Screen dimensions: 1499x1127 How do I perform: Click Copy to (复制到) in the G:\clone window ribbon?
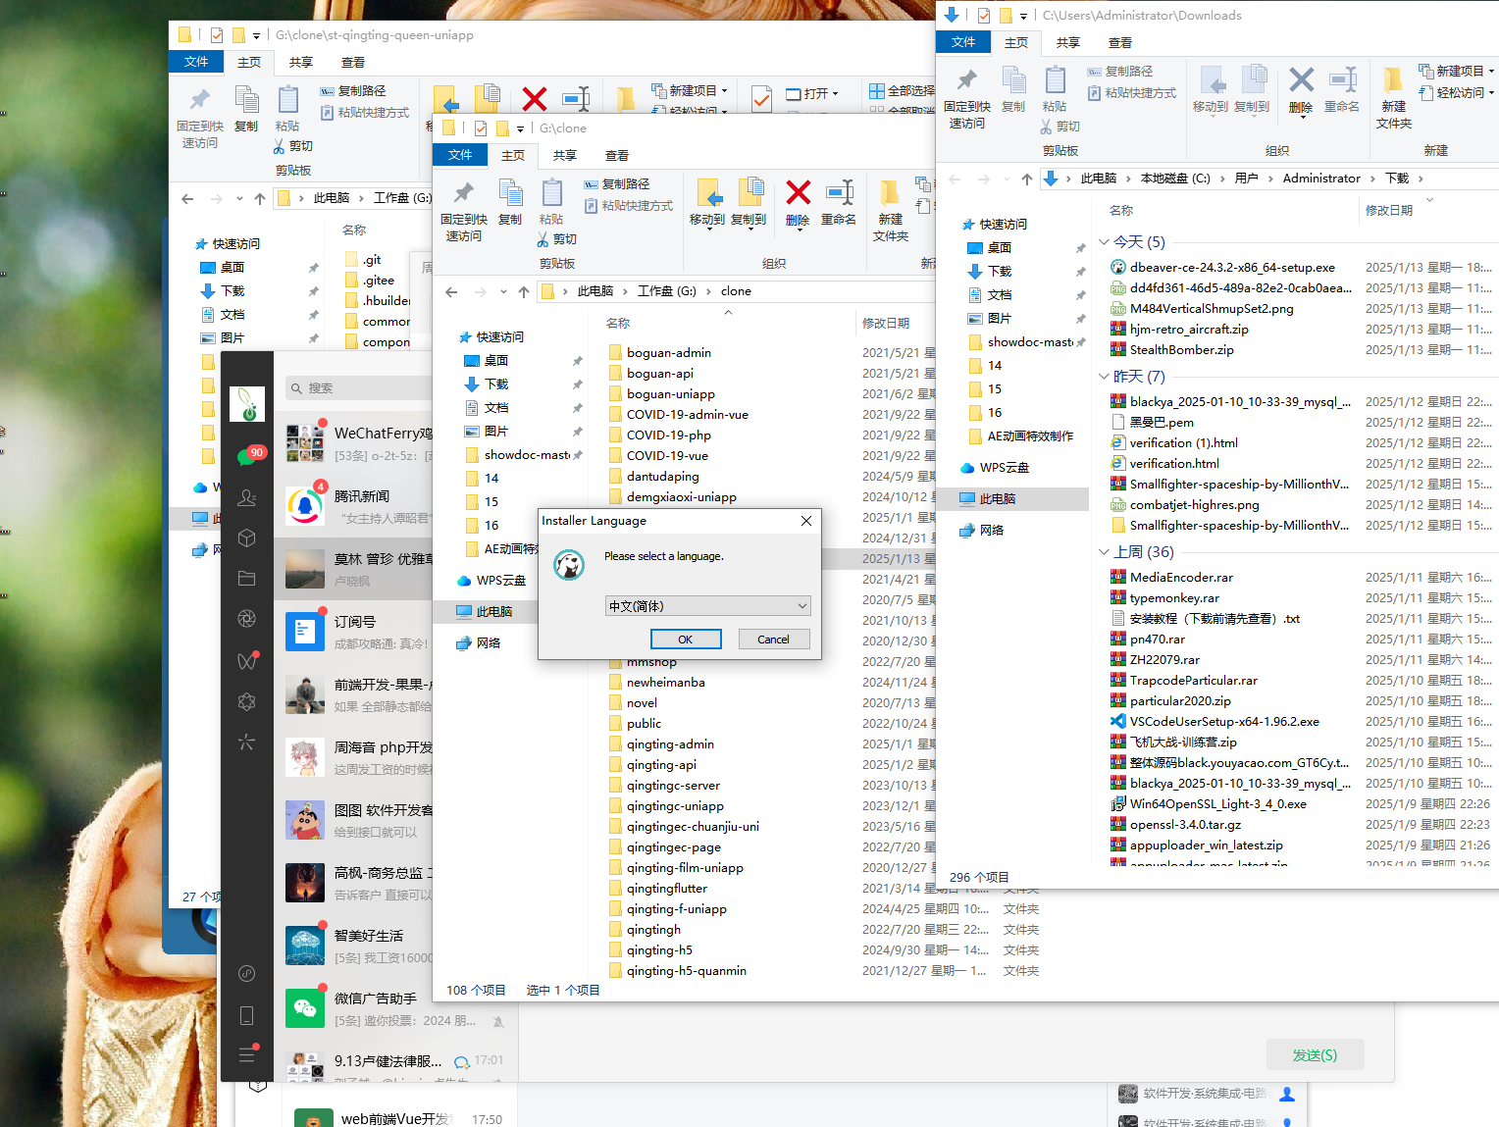[749, 203]
